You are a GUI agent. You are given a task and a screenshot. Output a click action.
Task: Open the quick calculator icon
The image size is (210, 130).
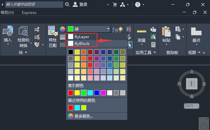tap(153, 45)
